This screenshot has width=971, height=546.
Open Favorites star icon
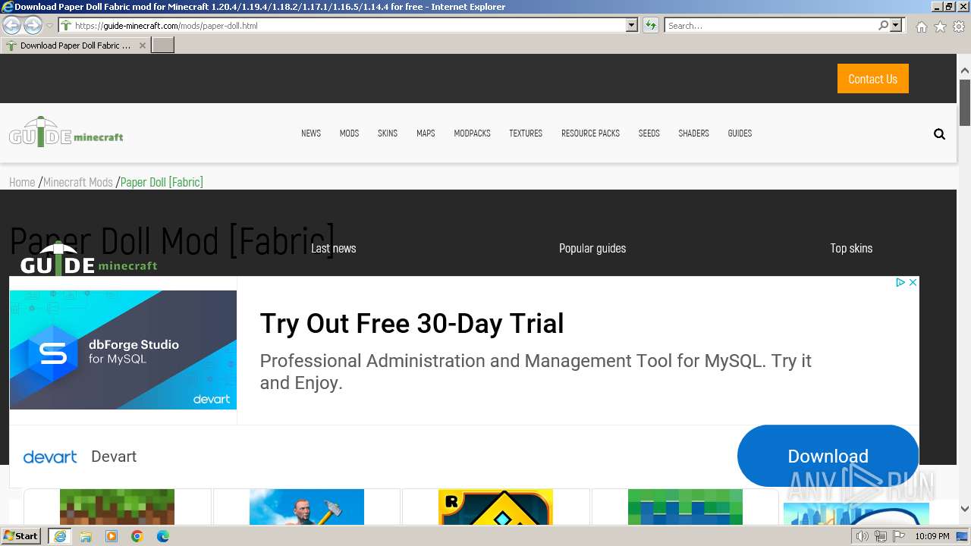[940, 27]
